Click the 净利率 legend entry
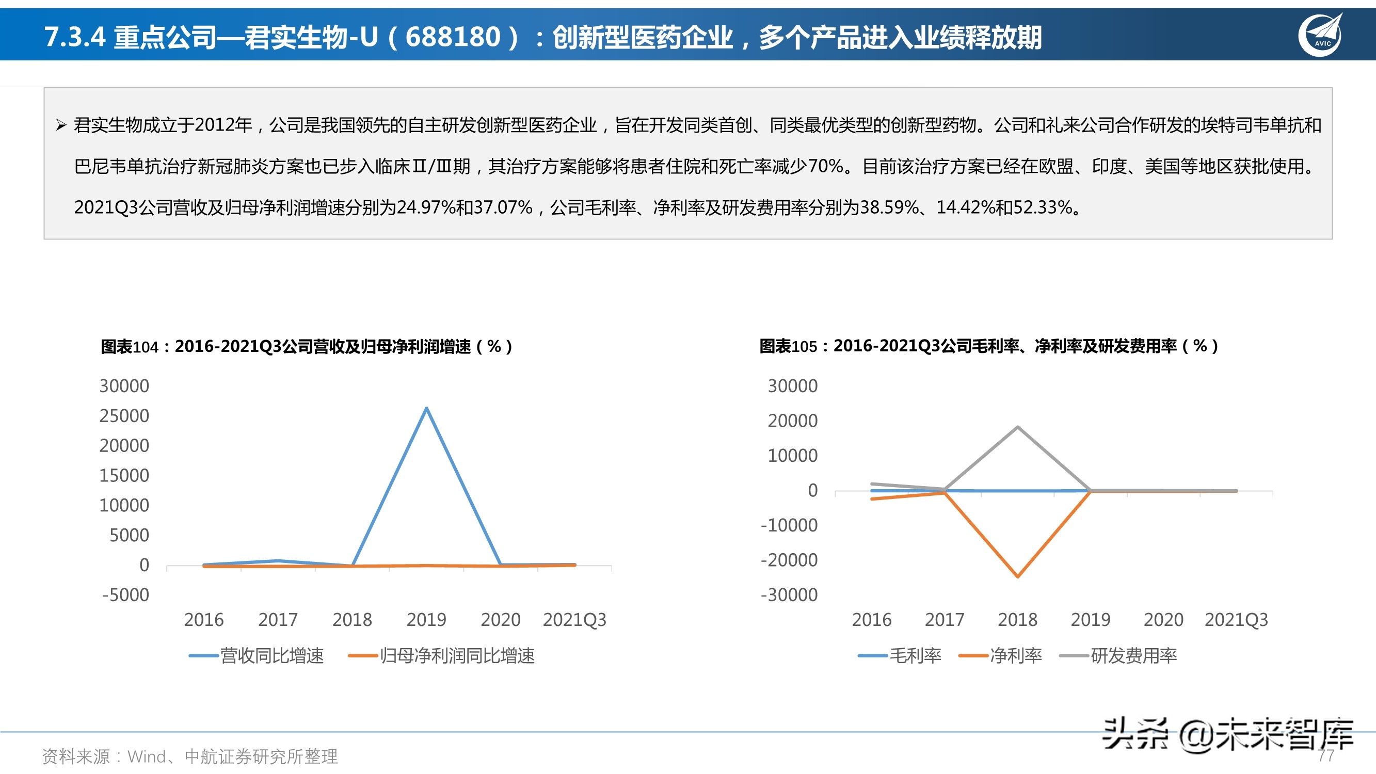 (1000, 655)
